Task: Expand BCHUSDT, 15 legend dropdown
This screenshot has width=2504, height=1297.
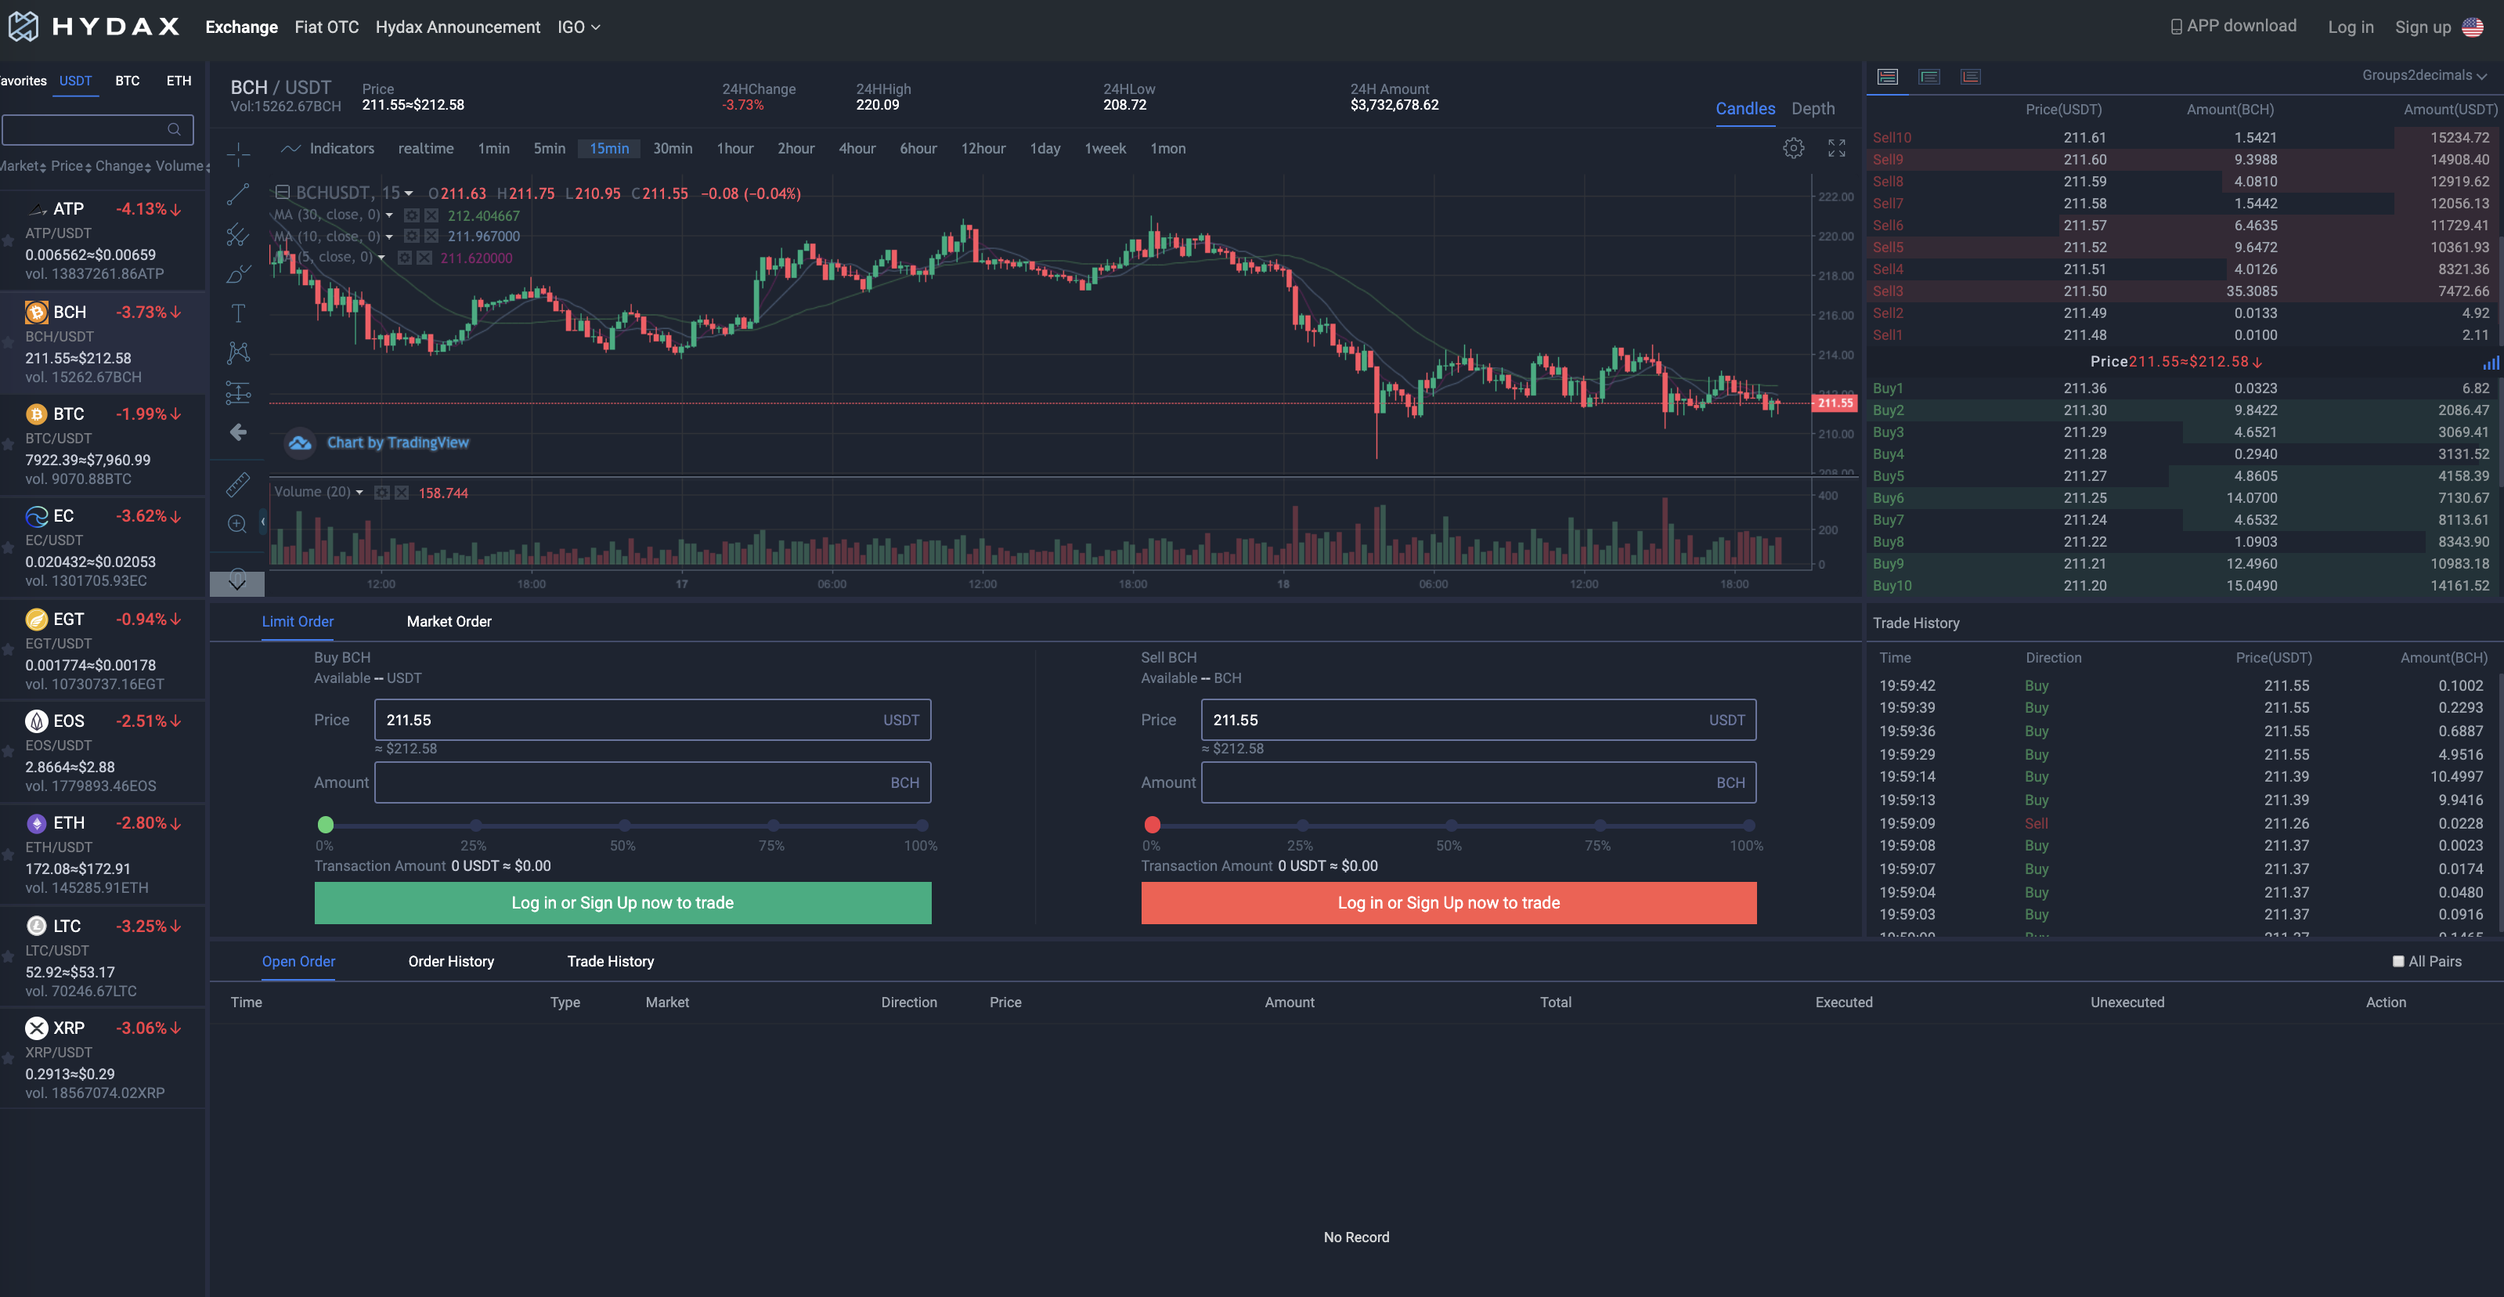Action: click(x=408, y=193)
